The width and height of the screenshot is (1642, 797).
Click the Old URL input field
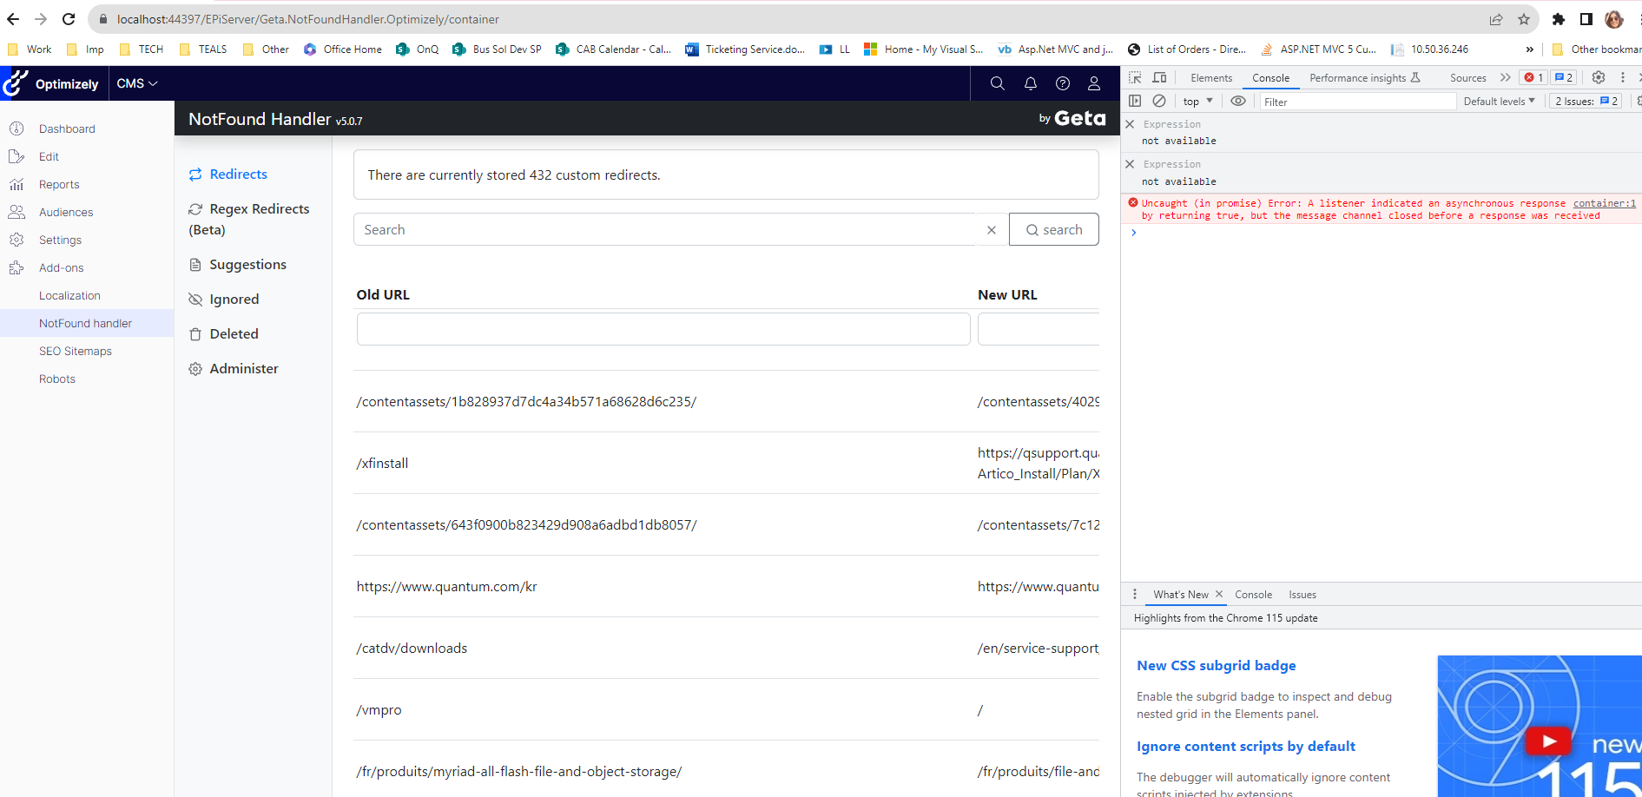(663, 329)
